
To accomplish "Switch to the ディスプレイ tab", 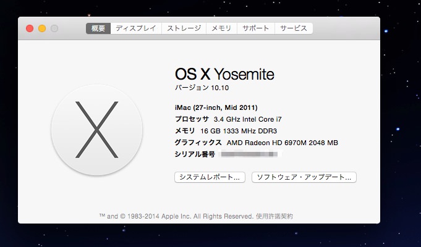I will click(136, 28).
